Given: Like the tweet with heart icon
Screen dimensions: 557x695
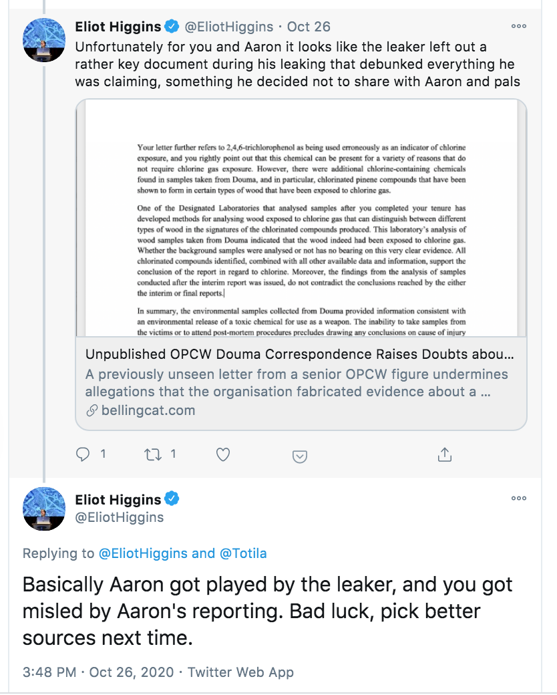Looking at the screenshot, I should (223, 454).
